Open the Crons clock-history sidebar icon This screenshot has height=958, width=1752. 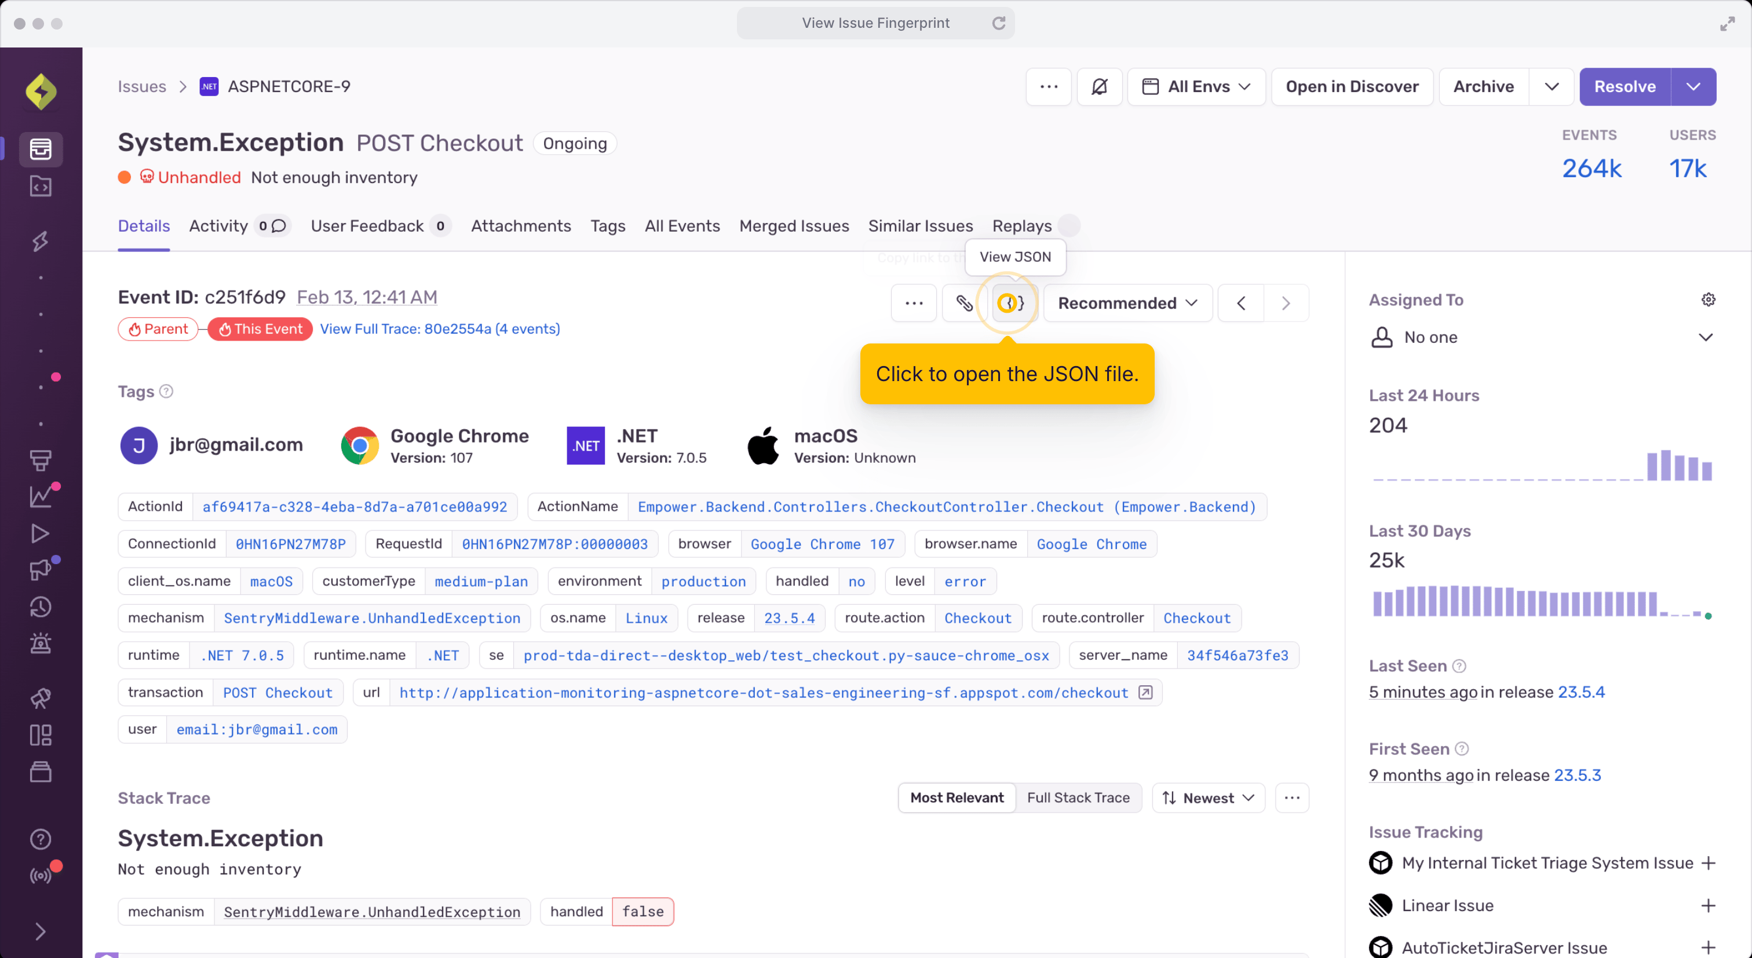click(x=41, y=606)
